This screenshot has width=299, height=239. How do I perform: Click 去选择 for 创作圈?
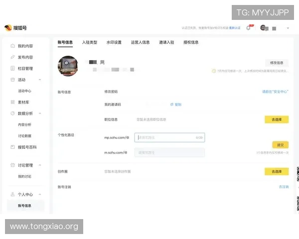(277, 171)
